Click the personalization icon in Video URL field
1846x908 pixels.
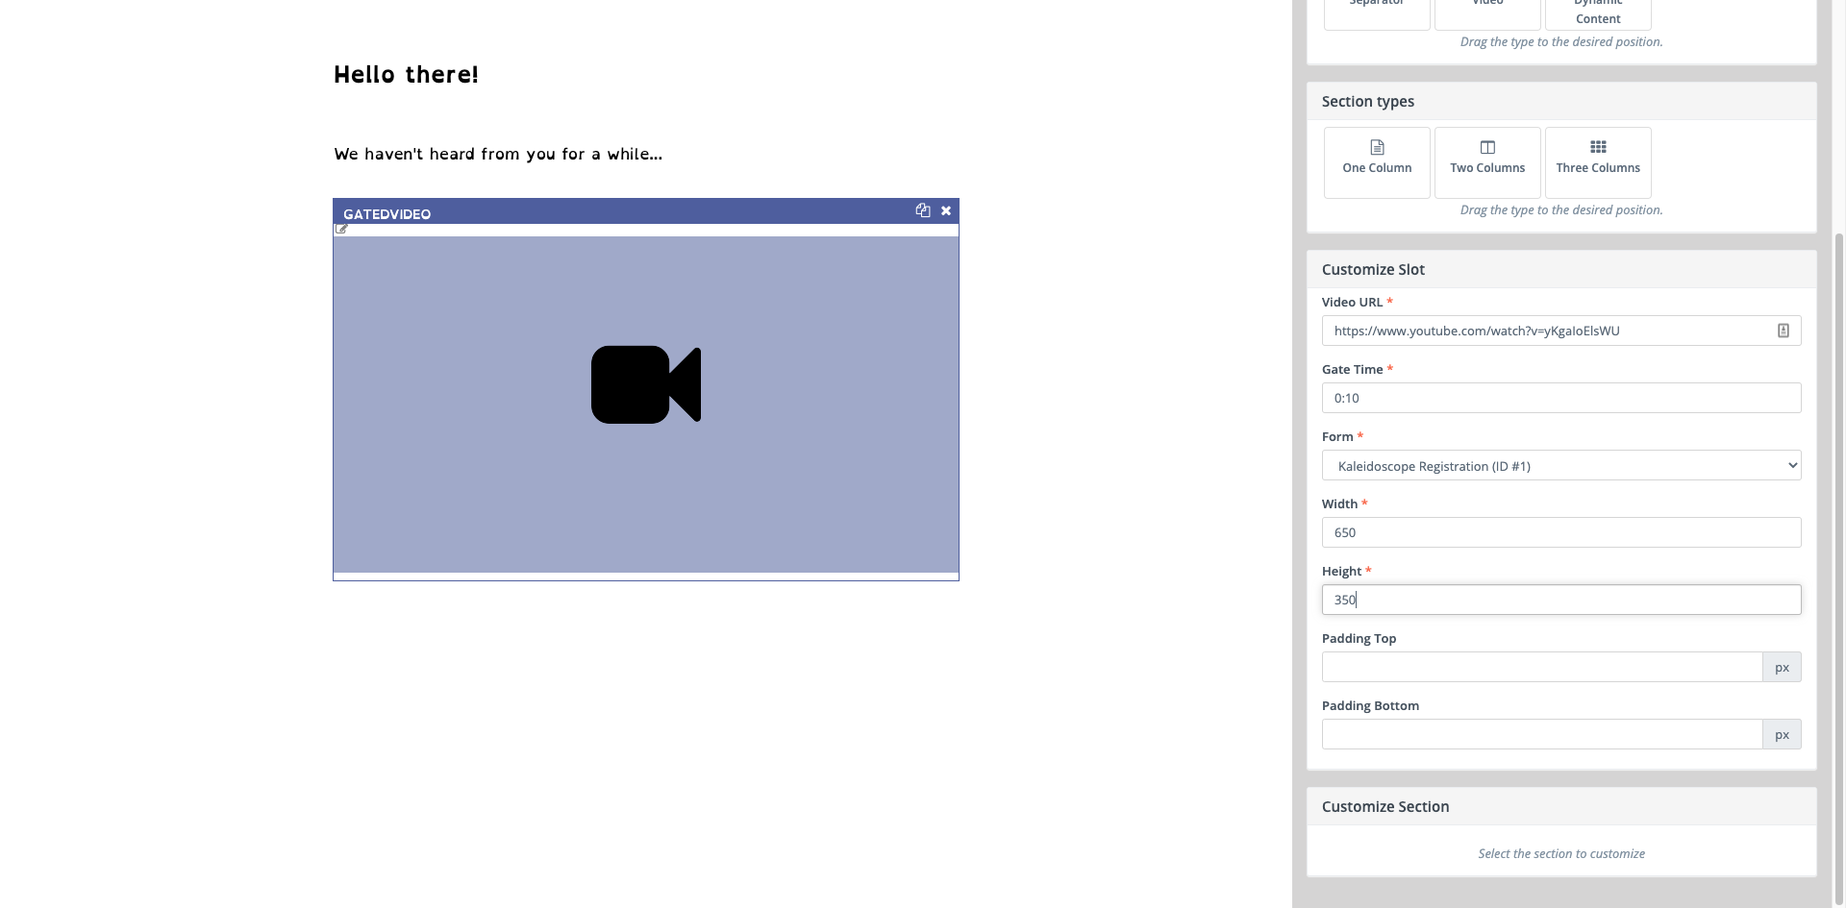click(x=1782, y=331)
